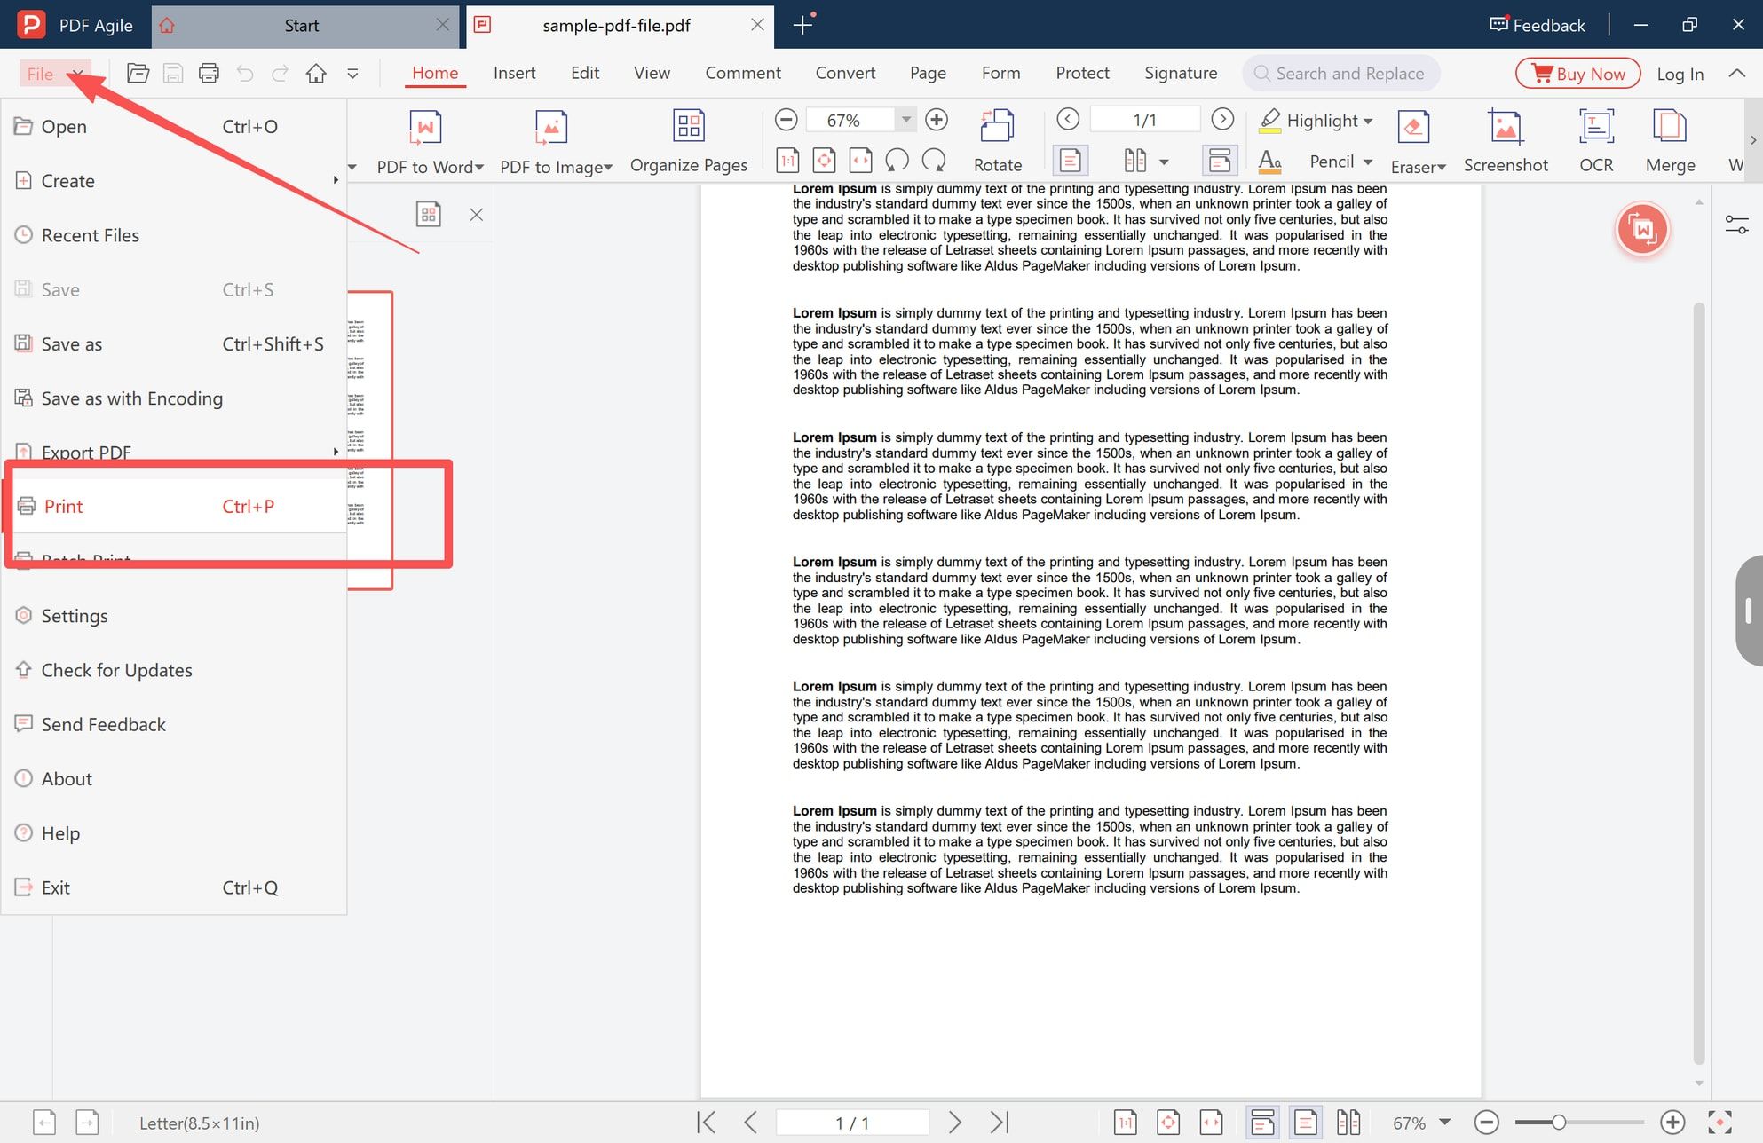Zoom in with the ribbon plus icon
1763x1143 pixels.
tap(937, 120)
